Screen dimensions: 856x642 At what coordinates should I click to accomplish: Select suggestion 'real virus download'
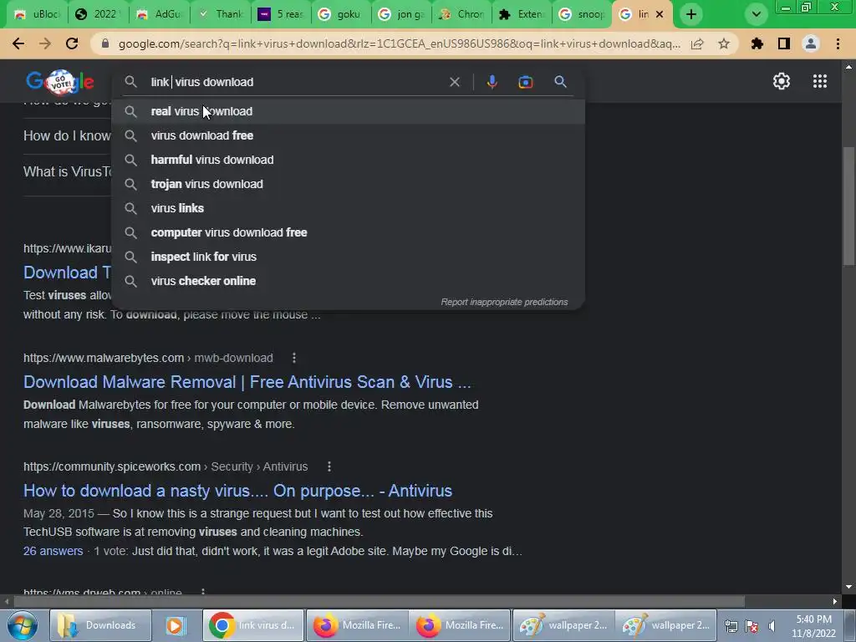pyautogui.click(x=348, y=111)
